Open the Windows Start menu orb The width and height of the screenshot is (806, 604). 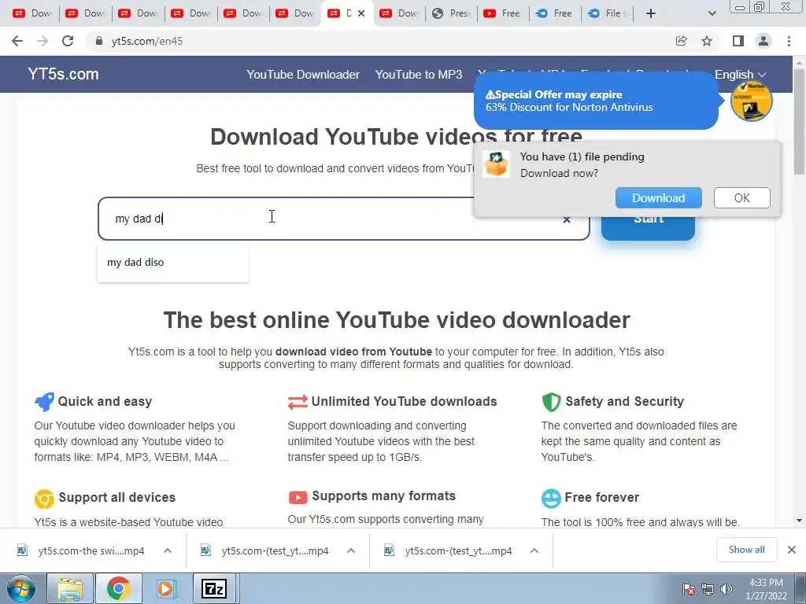pos(20,588)
